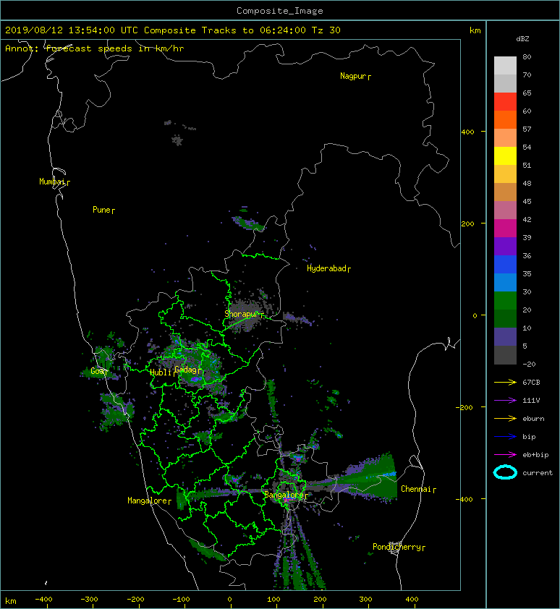Click the Shorapur station label
Image resolution: width=560 pixels, height=609 pixels.
(241, 314)
